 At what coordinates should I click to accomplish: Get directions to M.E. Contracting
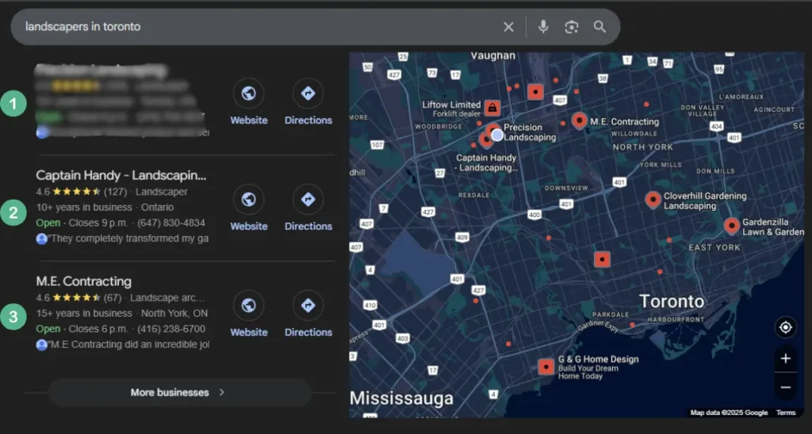point(308,306)
